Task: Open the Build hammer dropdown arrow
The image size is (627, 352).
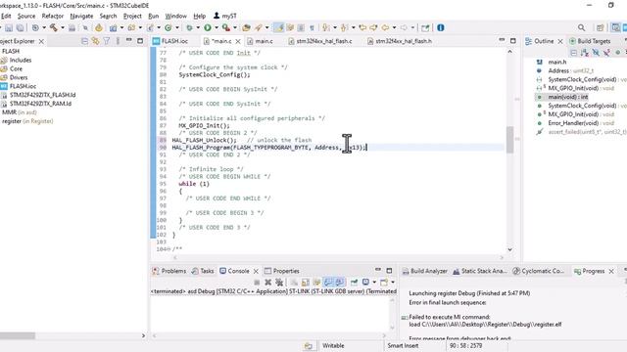Action: pos(63,27)
